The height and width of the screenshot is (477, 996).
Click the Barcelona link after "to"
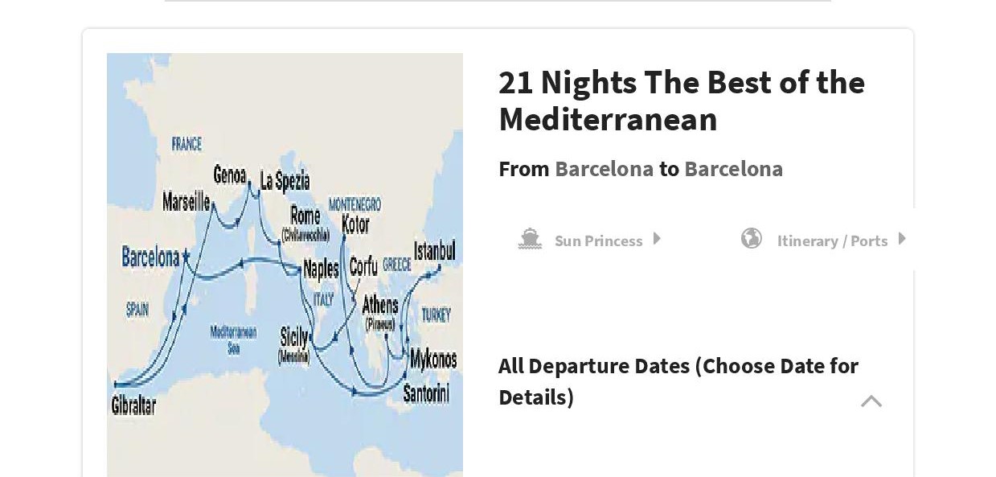733,169
